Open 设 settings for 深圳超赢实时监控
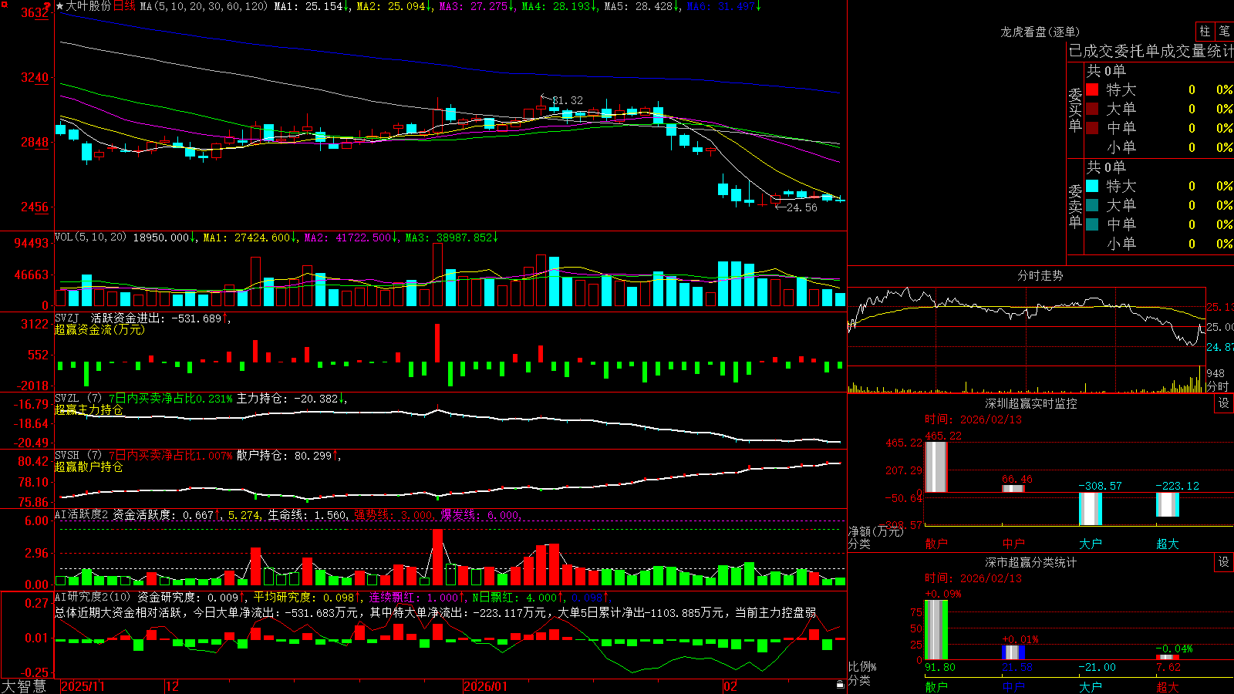 (x=1224, y=403)
